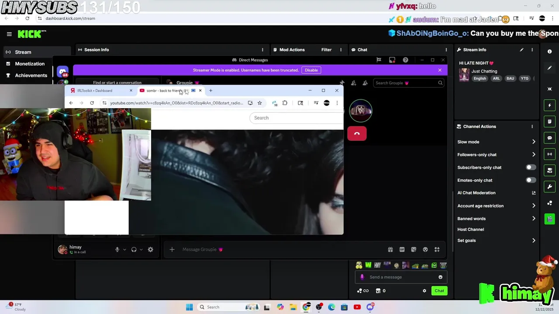Open the Kick hamburger menu

click(x=9, y=34)
